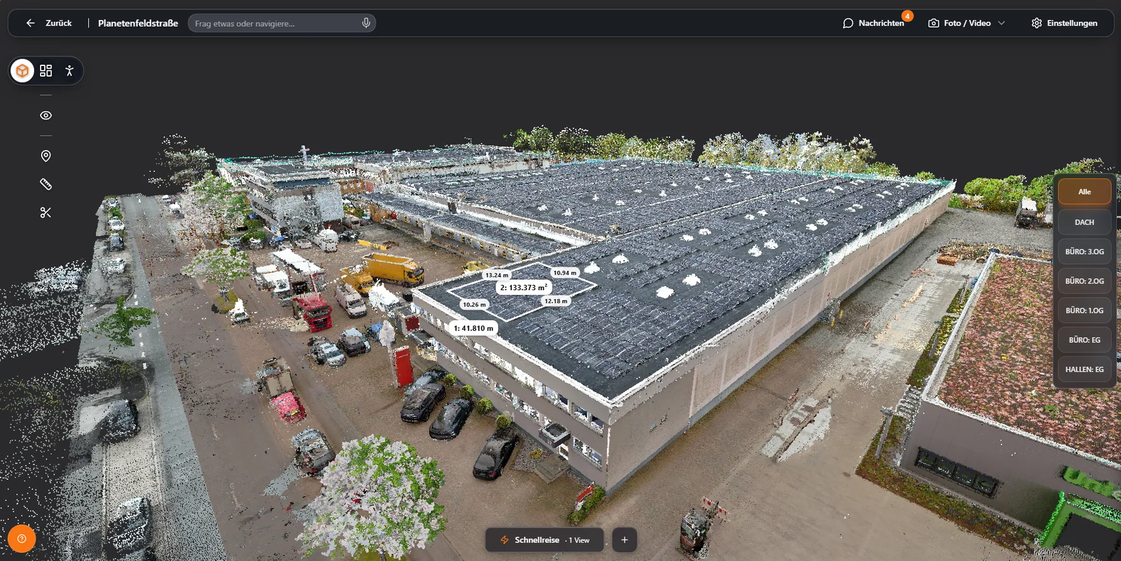The image size is (1121, 561).
Task: Select the HALLEN: EG level
Action: (x=1084, y=369)
